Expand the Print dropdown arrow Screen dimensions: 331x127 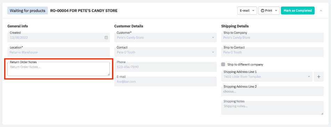[276, 10]
